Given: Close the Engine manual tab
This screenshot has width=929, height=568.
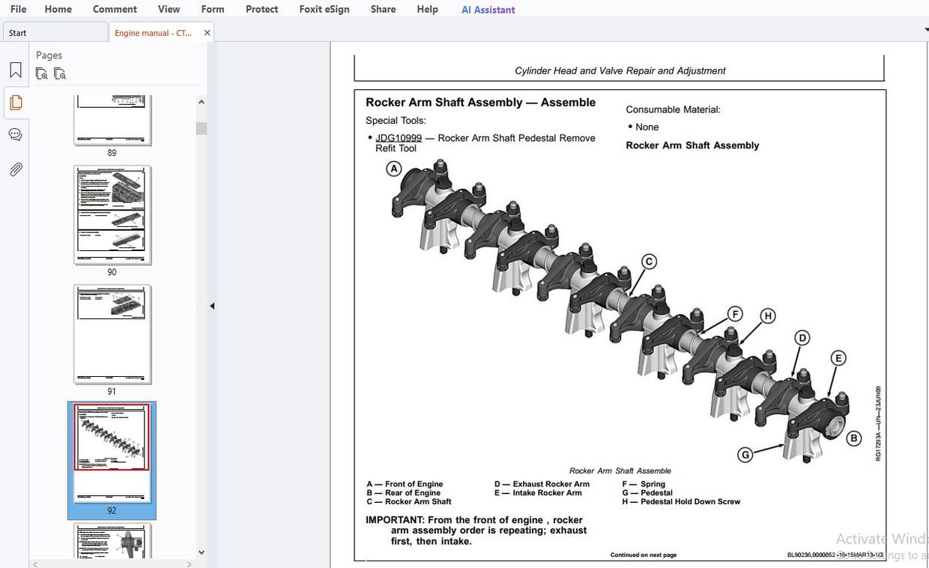Looking at the screenshot, I should click(x=208, y=33).
